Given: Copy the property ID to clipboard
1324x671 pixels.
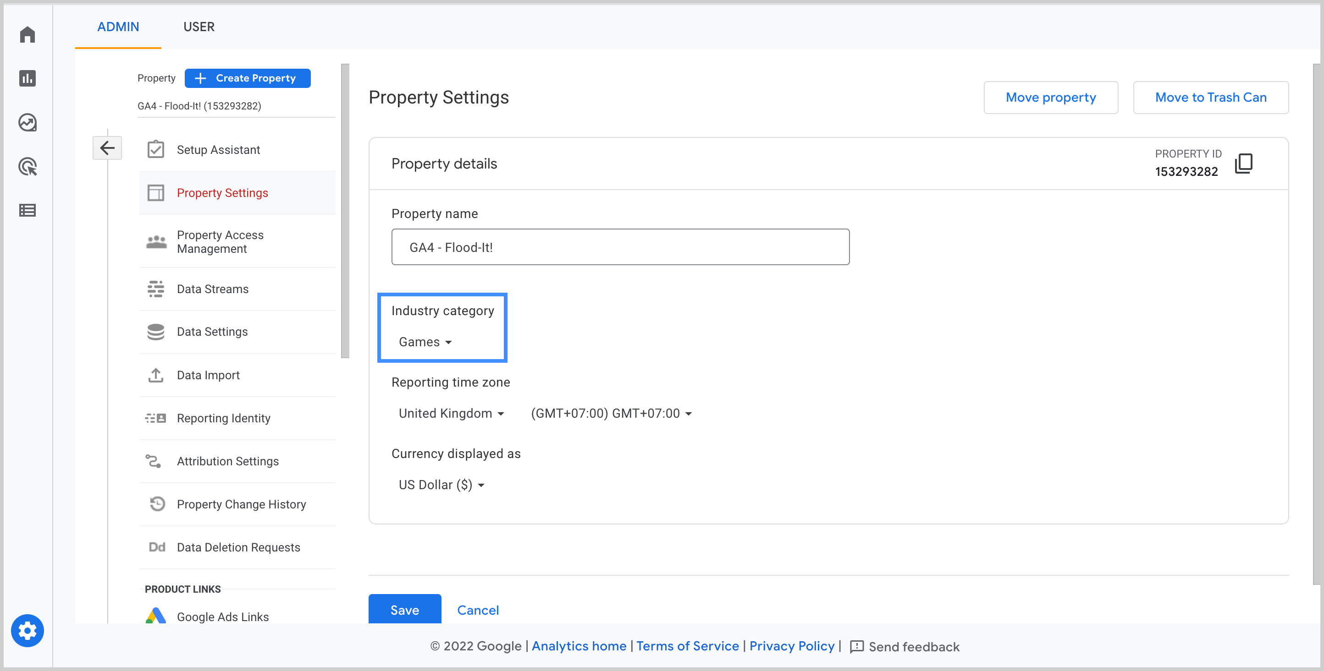Looking at the screenshot, I should [1244, 164].
